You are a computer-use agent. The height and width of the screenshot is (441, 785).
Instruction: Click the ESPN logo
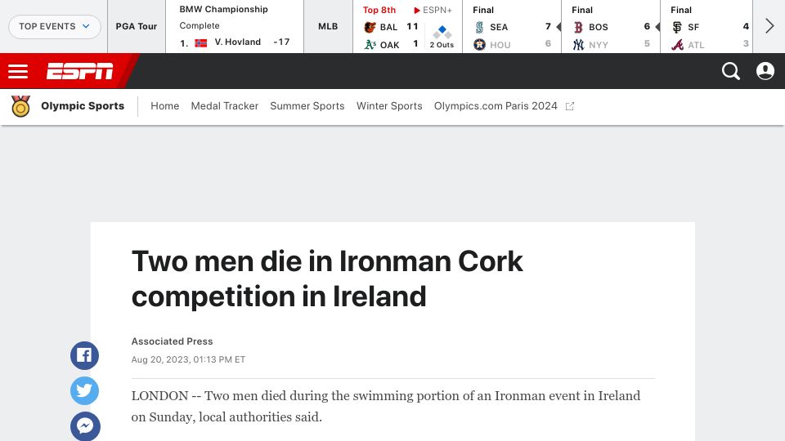(79, 72)
